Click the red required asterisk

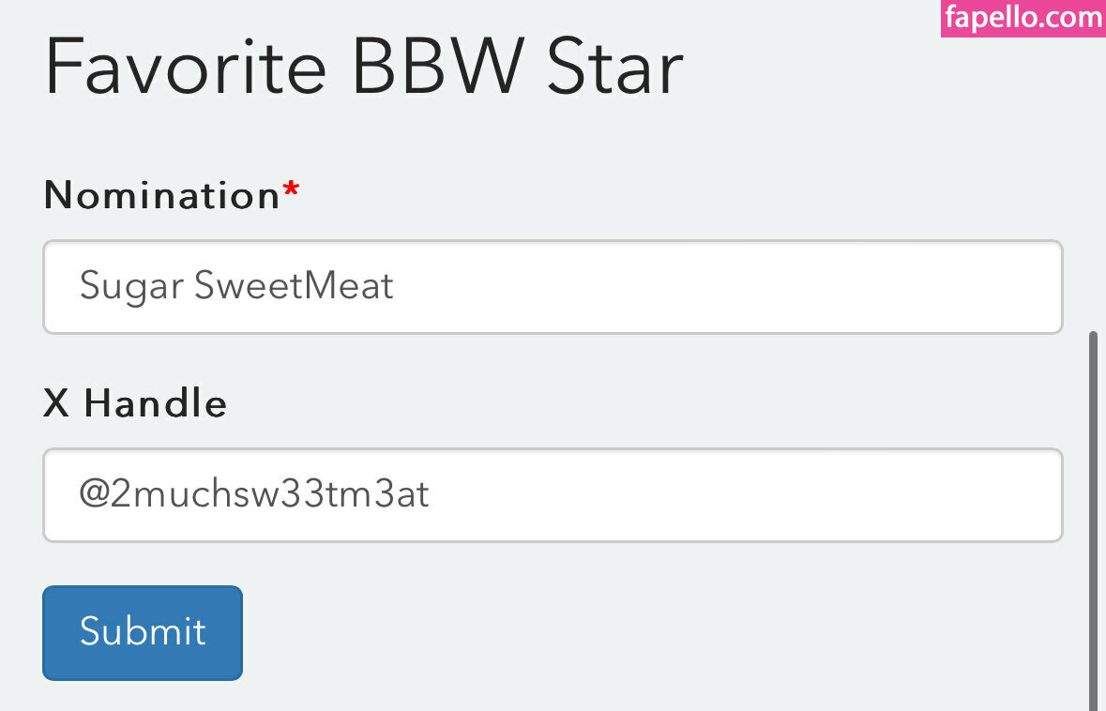pyautogui.click(x=292, y=192)
